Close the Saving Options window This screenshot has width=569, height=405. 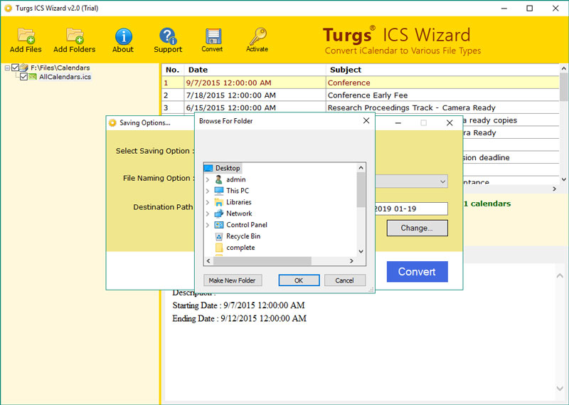[450, 123]
